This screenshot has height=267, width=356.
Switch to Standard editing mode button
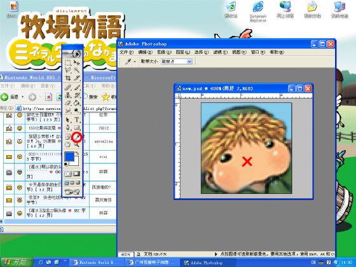(x=68, y=174)
